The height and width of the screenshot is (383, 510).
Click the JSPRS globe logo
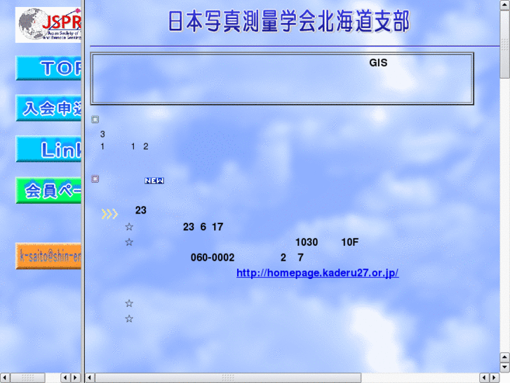[x=48, y=25]
